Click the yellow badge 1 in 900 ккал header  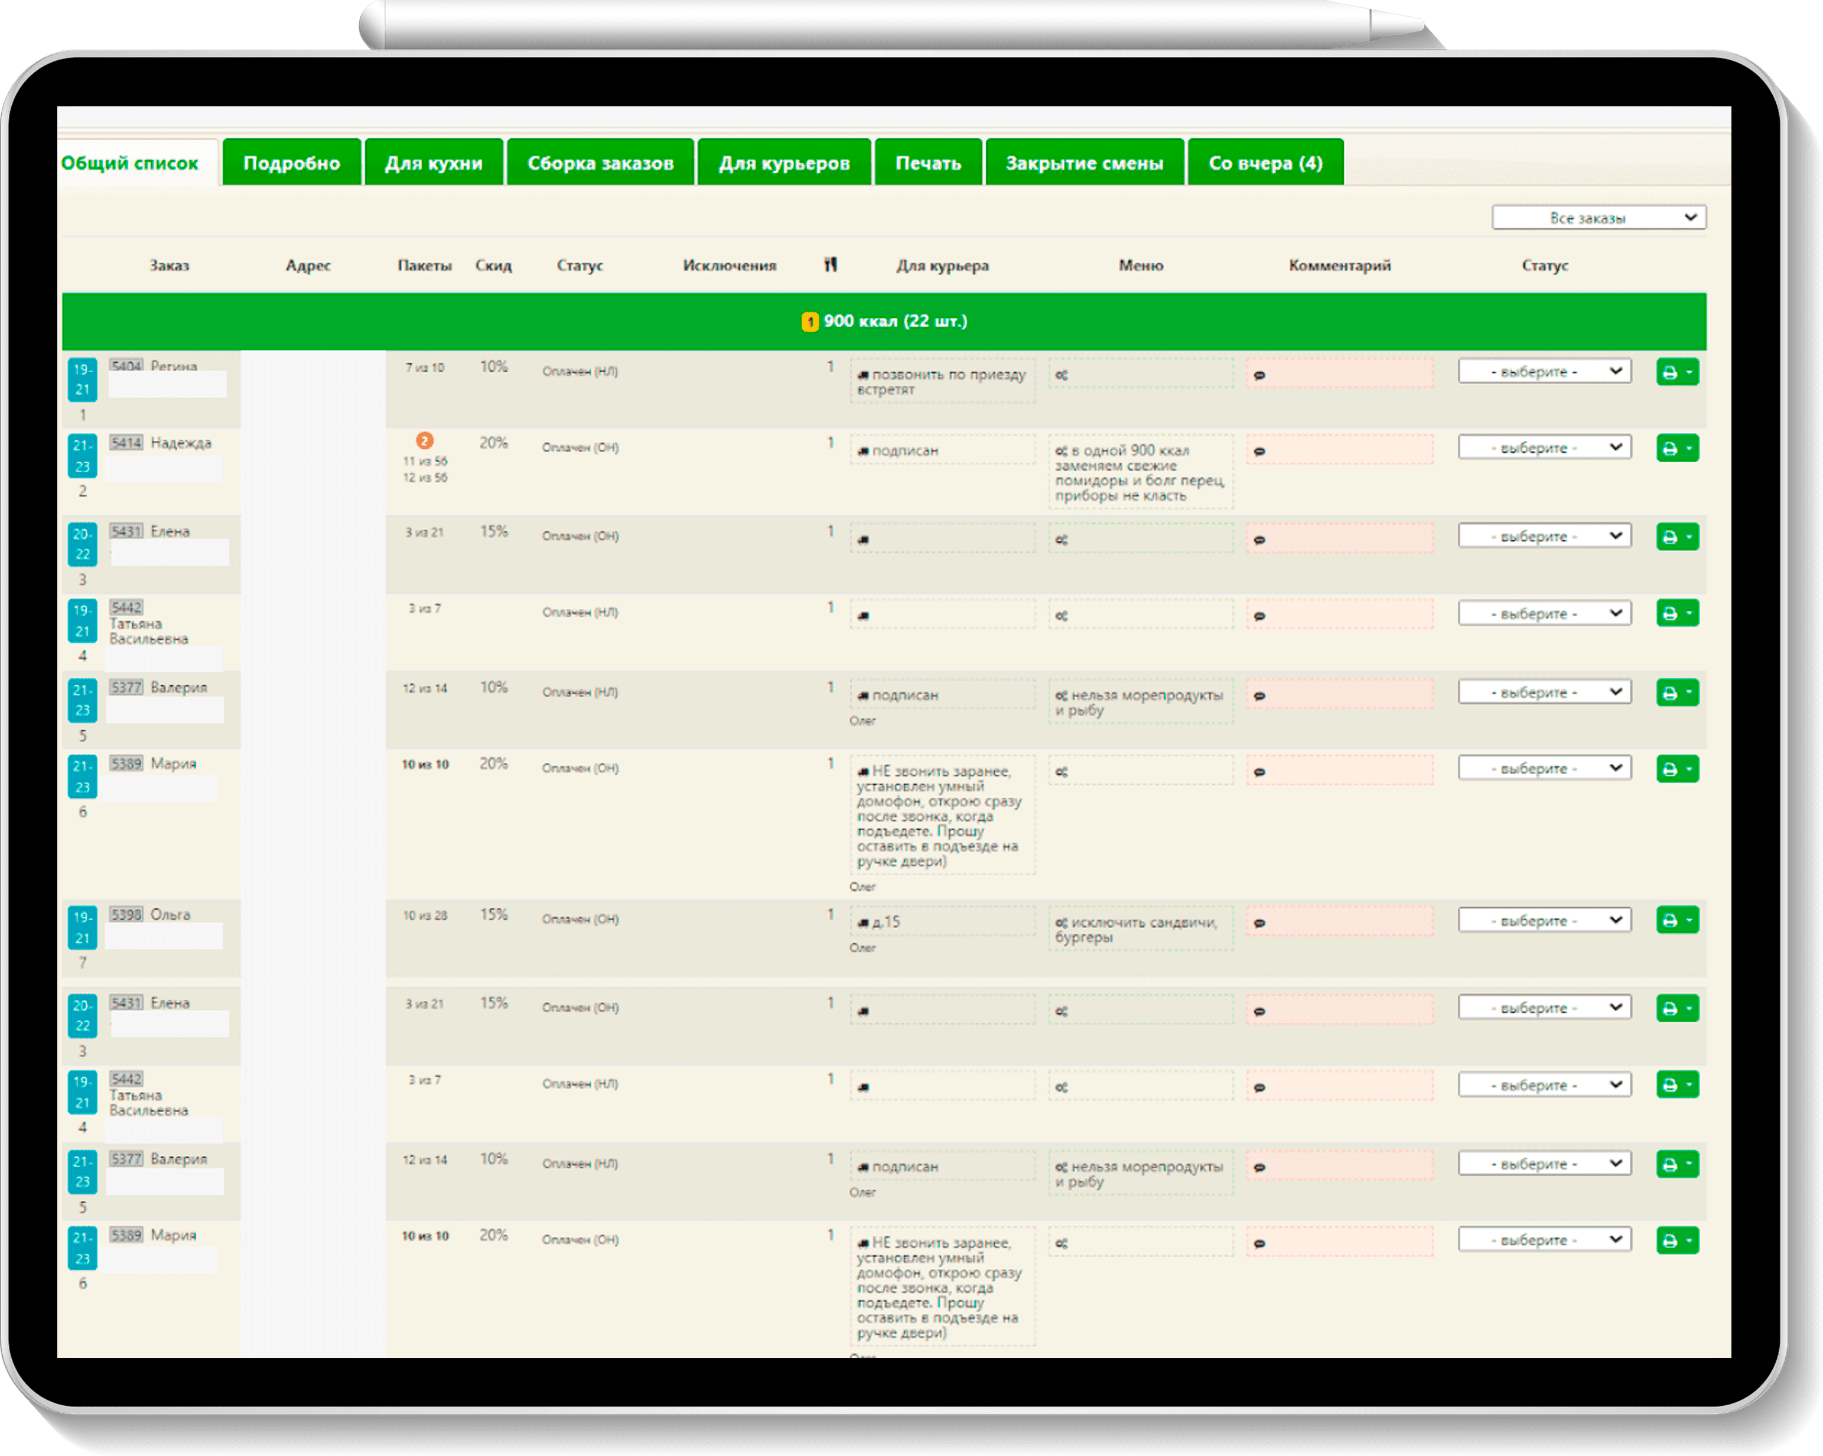(x=809, y=321)
